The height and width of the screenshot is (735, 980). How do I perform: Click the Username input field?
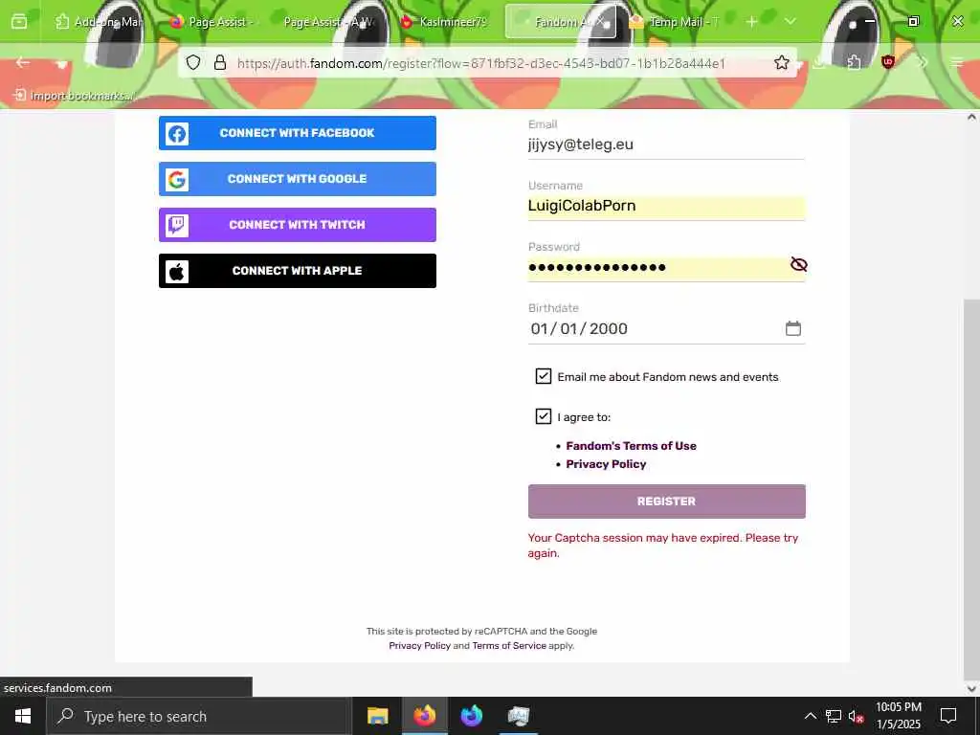(666, 207)
